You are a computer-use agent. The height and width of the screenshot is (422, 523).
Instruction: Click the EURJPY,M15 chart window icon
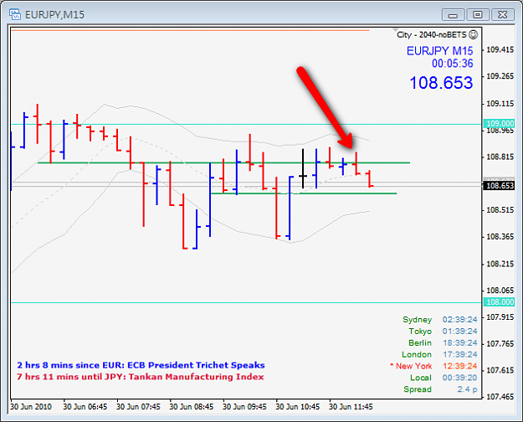[x=15, y=14]
